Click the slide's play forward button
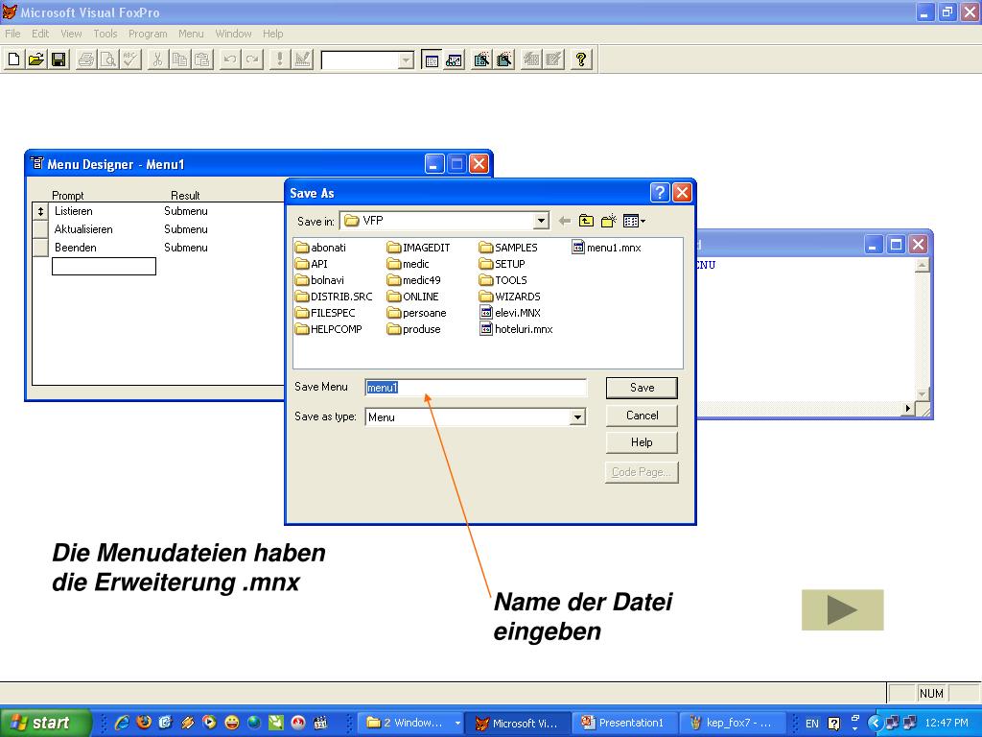Viewport: 982px width, 737px height. click(842, 609)
